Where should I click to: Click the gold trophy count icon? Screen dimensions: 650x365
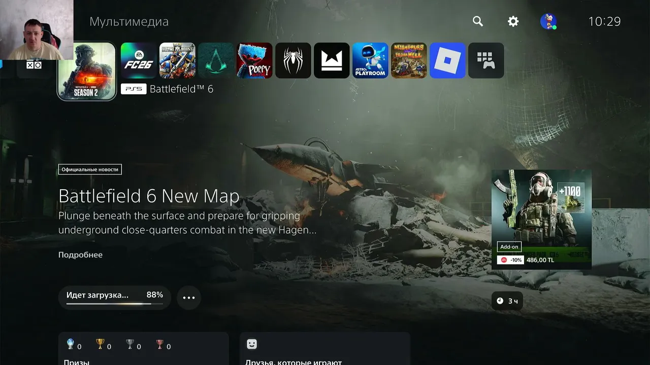[100, 344]
